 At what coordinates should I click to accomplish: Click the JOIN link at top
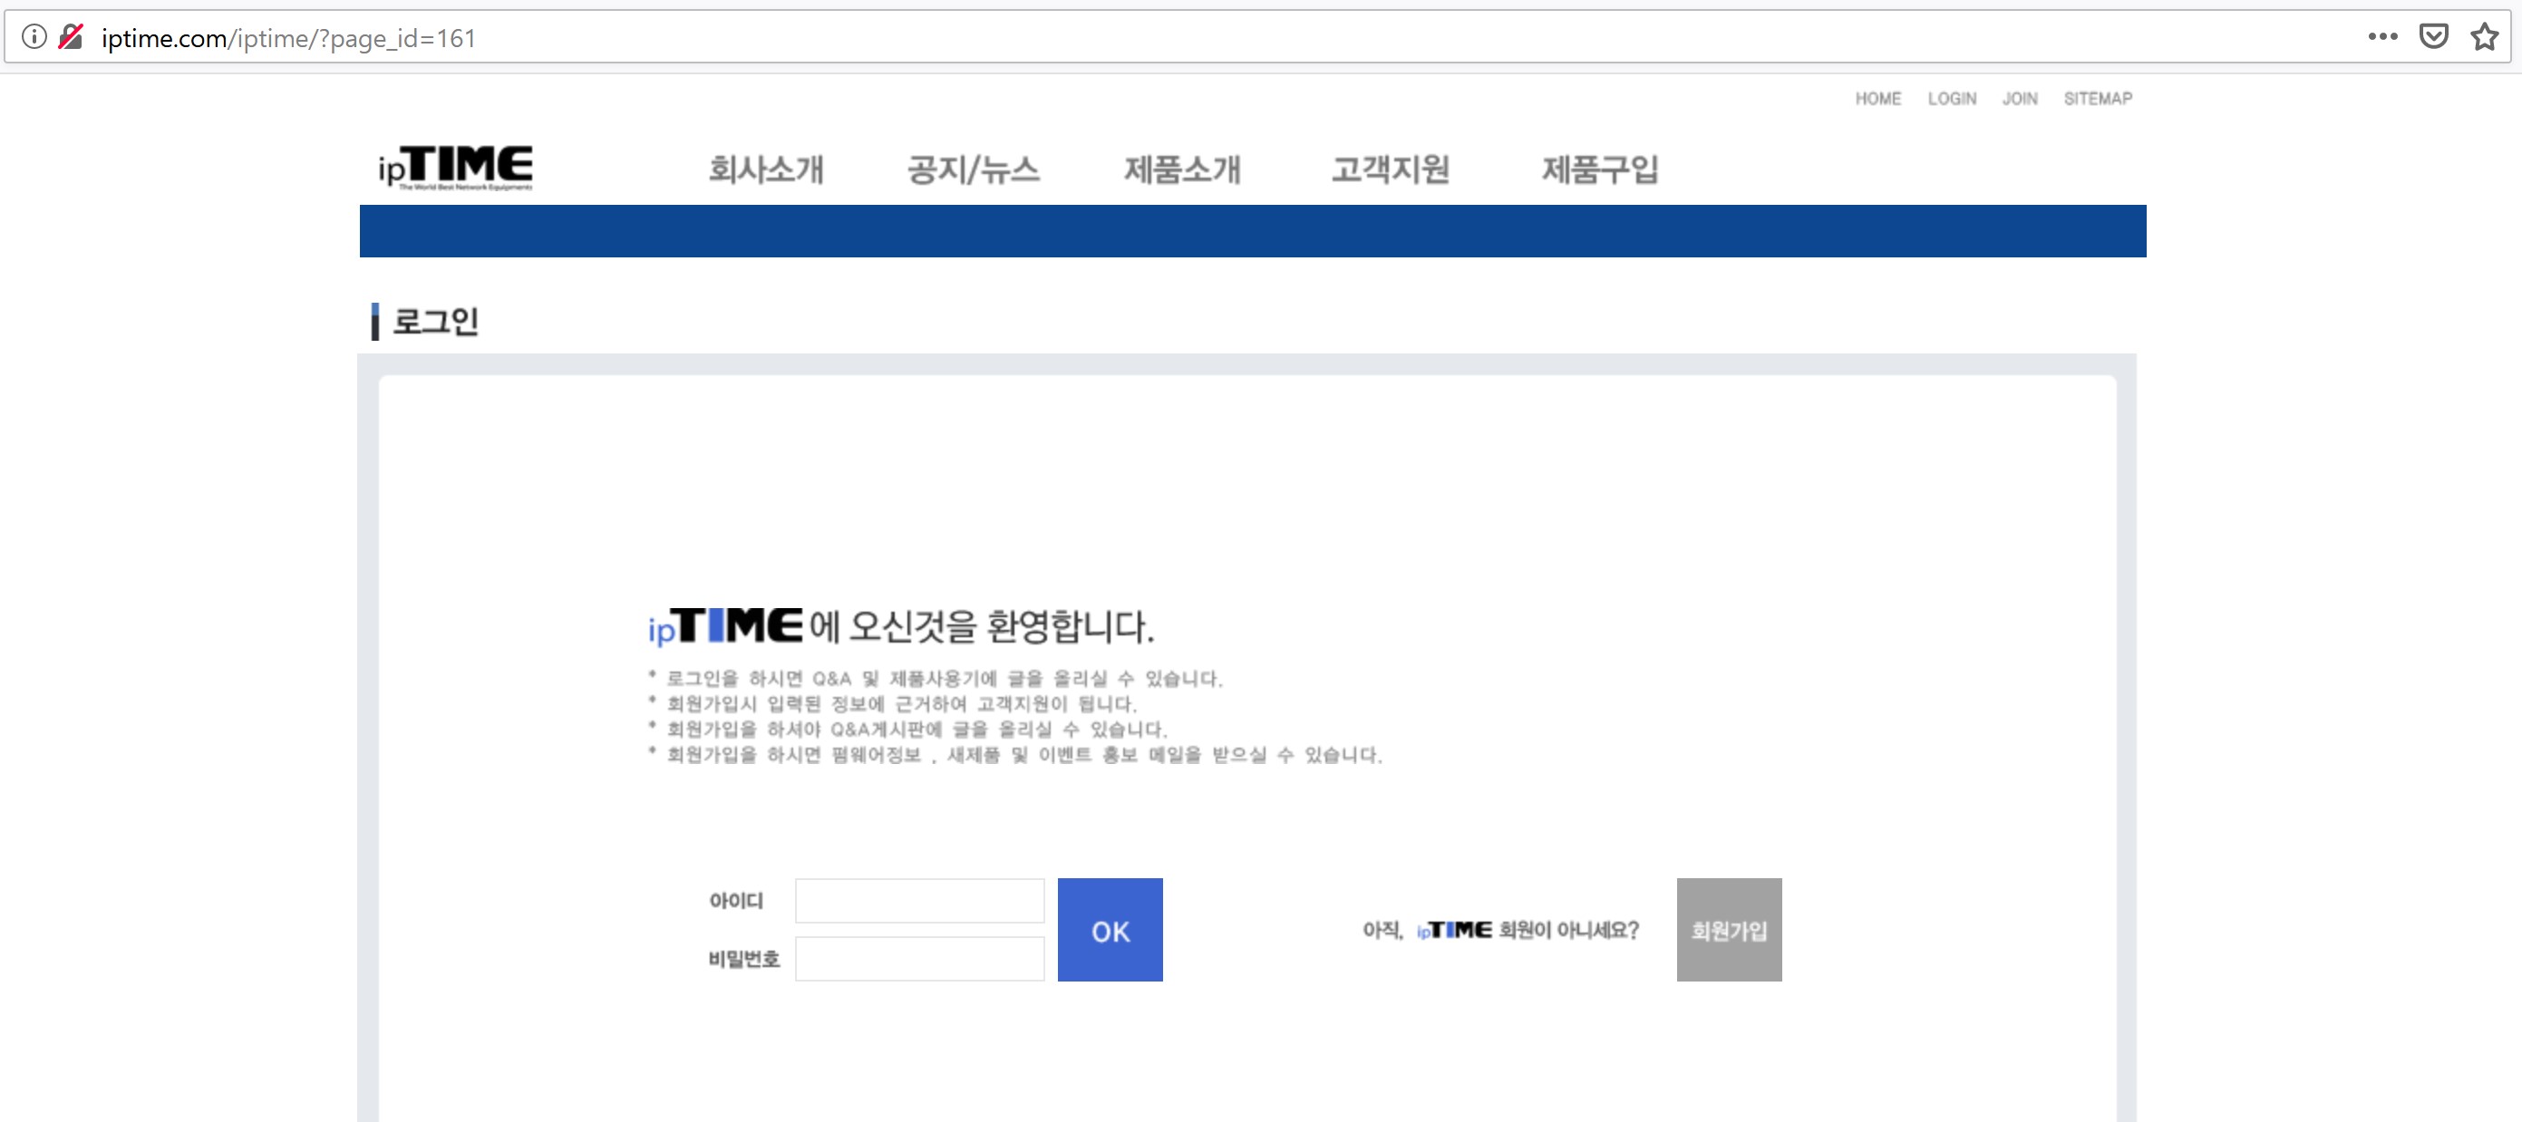pyautogui.click(x=2020, y=99)
